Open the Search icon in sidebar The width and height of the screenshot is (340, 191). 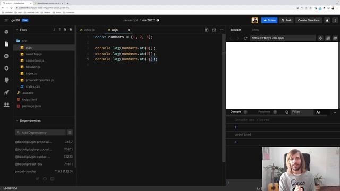6,56
